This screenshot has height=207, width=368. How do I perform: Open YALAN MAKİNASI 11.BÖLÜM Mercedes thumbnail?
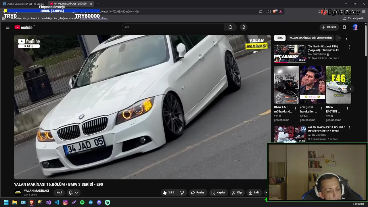[x=290, y=134]
